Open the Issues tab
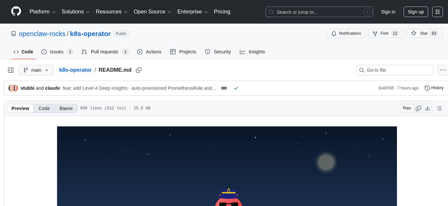 tap(57, 52)
